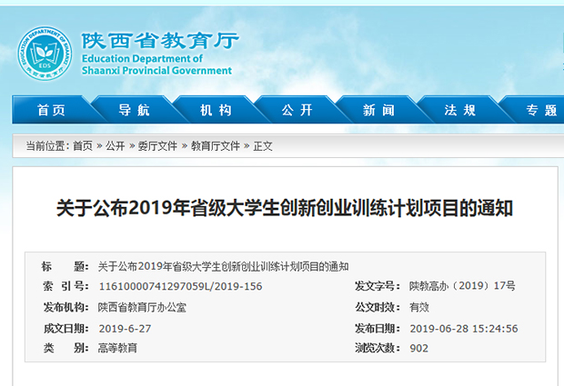This screenshot has height=386, width=564.
Task: Select the title value in the 标题 row
Action: pos(224,266)
